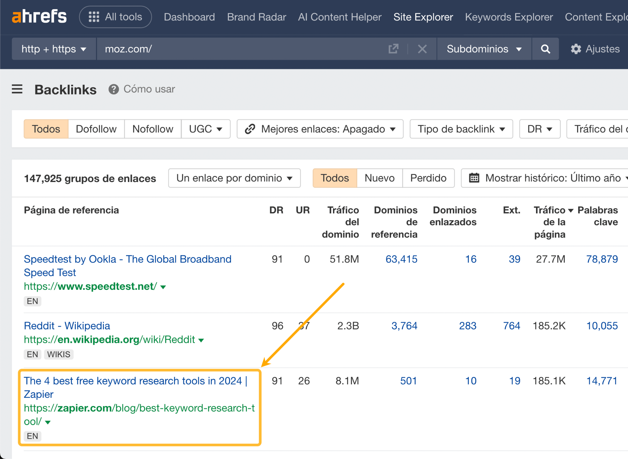Click inside the moz.com search input field
The width and height of the screenshot is (628, 459).
215,49
